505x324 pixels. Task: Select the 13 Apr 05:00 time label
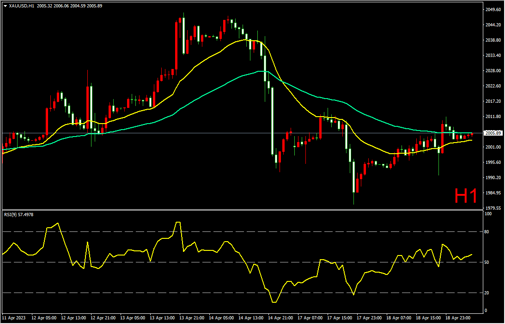pos(132,318)
